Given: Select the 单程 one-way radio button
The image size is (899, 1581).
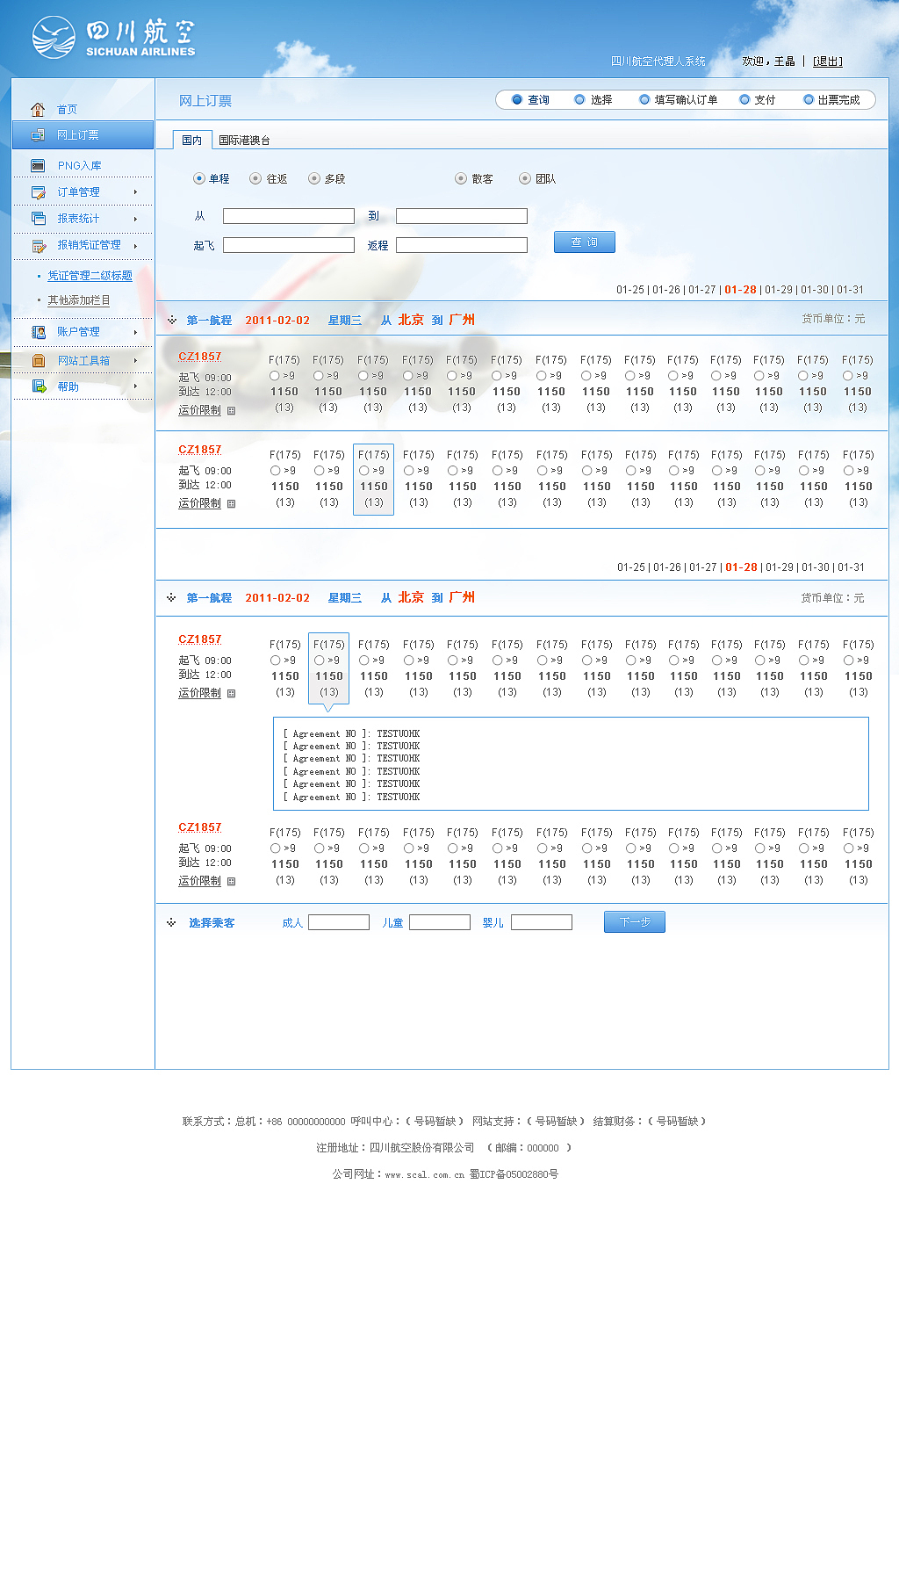Looking at the screenshot, I should point(199,178).
